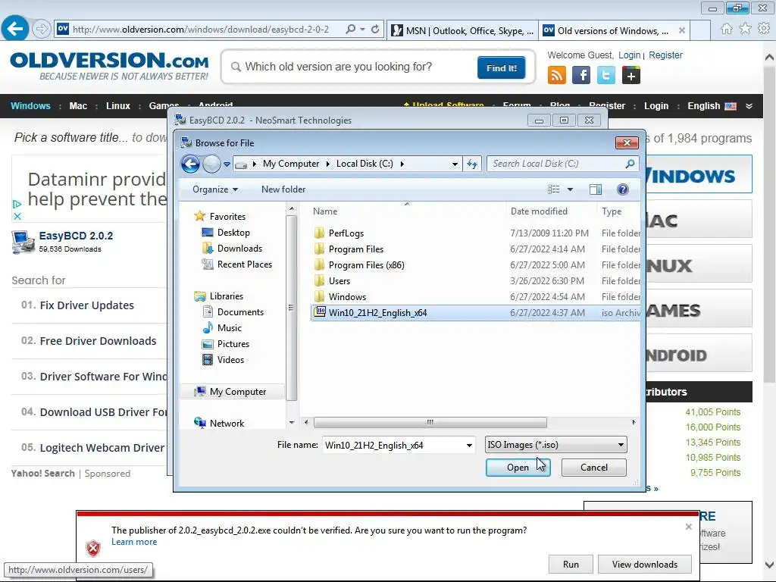Screen dimensions: 776x582
Task: Expand the view options dropdown arrow
Action: tap(570, 189)
